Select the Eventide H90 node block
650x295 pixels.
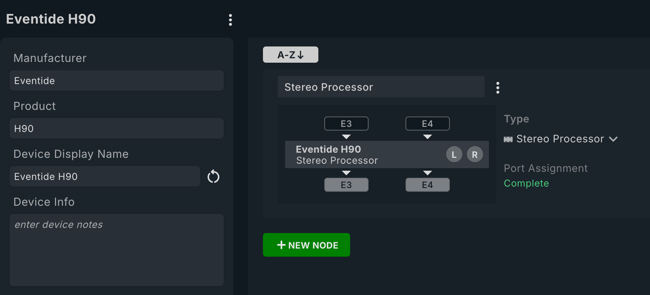[x=387, y=155]
